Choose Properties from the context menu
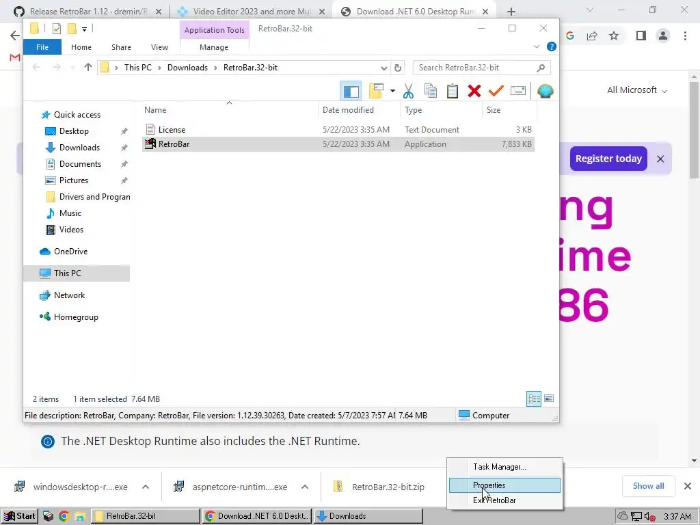The width and height of the screenshot is (700, 525). click(504, 485)
